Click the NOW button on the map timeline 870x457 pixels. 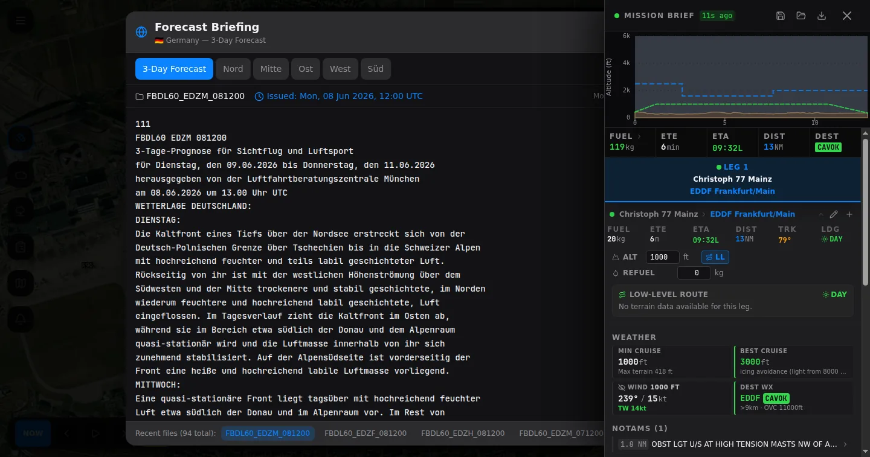(x=33, y=433)
